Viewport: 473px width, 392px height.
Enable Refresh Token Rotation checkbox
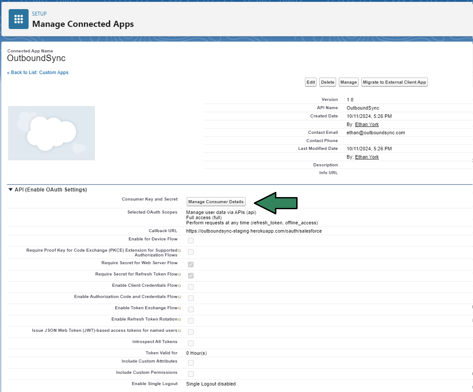pyautogui.click(x=191, y=321)
